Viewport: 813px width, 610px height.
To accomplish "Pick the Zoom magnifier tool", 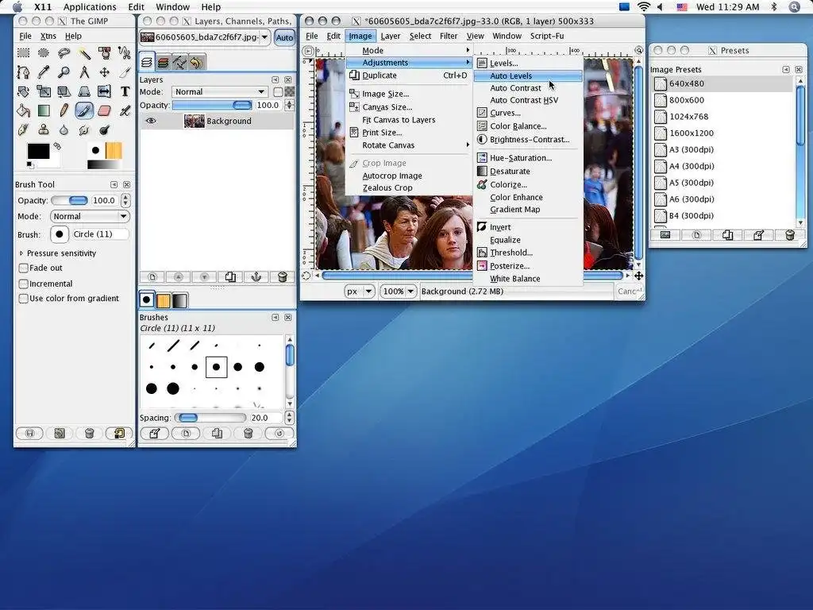I will (x=64, y=72).
